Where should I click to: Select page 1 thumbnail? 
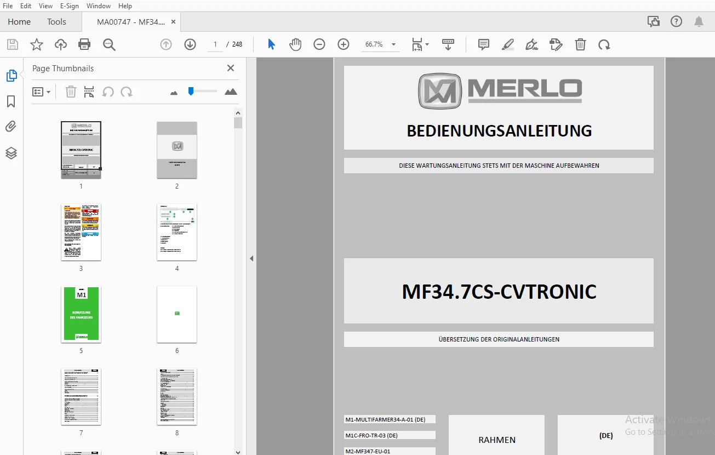pyautogui.click(x=81, y=150)
